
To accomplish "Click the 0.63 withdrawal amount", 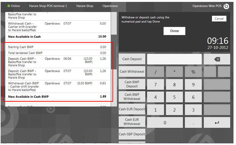I will coord(103,83).
